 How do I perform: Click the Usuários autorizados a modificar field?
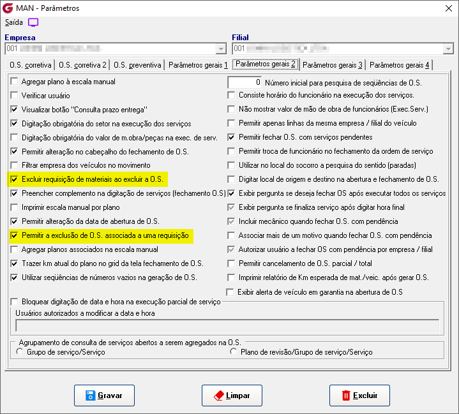pos(227,325)
